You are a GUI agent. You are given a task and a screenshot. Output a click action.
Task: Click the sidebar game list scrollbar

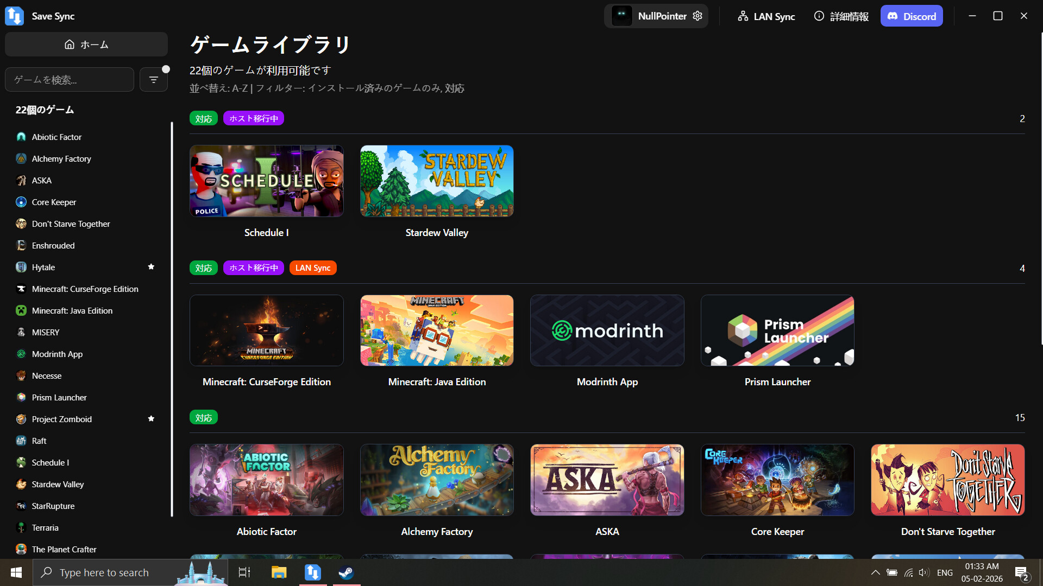click(172, 319)
